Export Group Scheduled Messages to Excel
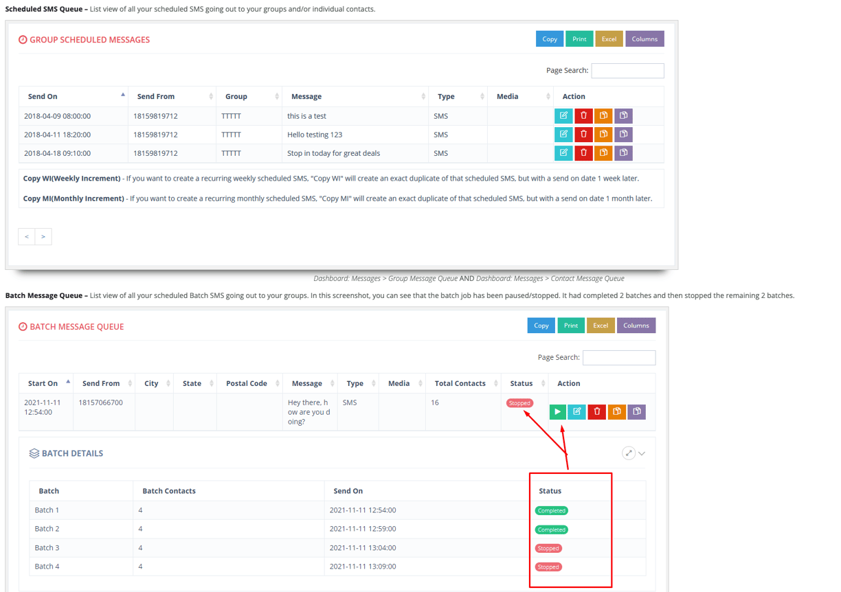 (x=609, y=39)
